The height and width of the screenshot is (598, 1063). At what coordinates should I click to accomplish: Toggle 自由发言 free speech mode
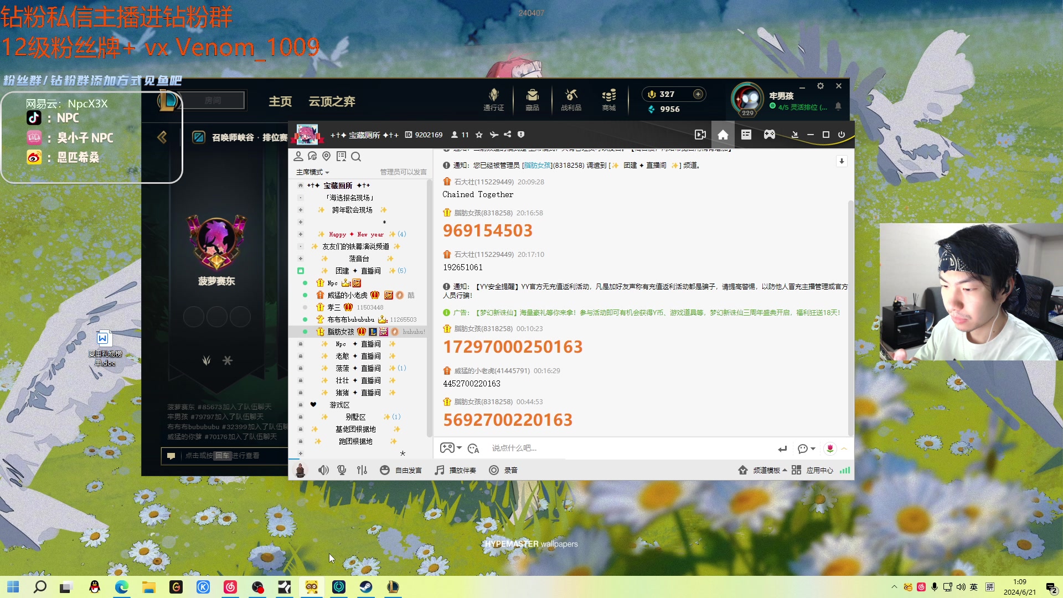(x=401, y=470)
